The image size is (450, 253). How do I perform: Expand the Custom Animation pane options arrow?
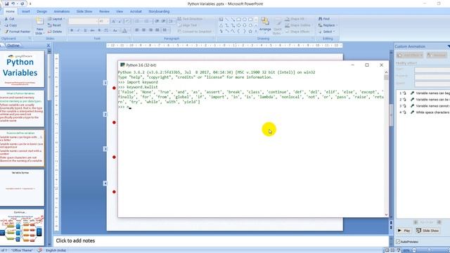click(449, 46)
